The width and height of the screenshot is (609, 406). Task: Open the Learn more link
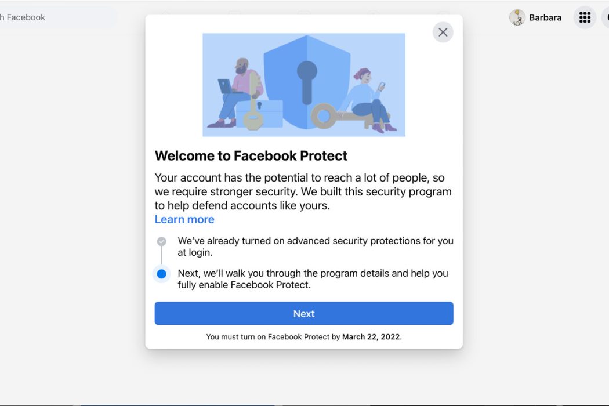pyautogui.click(x=184, y=219)
